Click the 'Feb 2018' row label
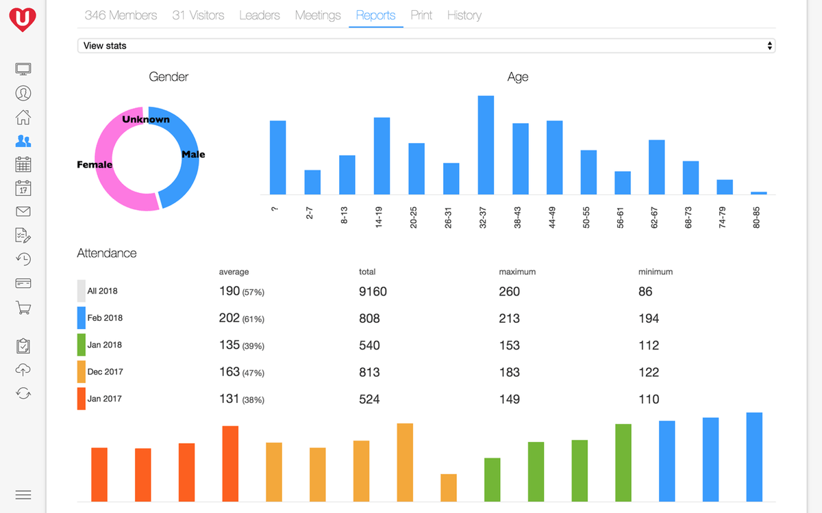The width and height of the screenshot is (822, 513). (105, 318)
